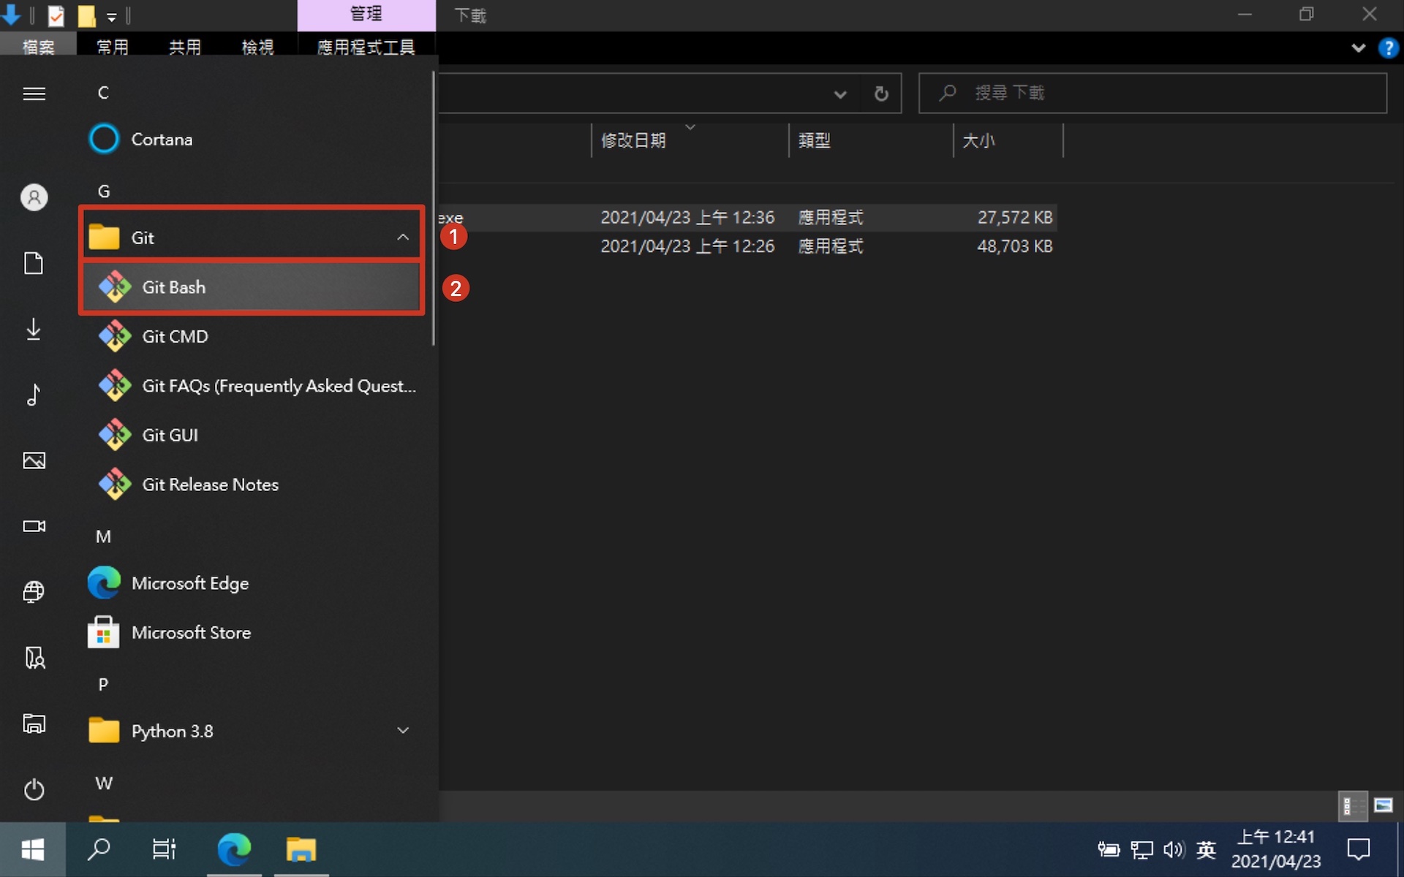Click the new folder icon in quick access toolbar
Screen dimensions: 1404x877
(87, 15)
